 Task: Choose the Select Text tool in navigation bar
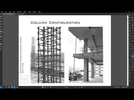pos(48,87)
